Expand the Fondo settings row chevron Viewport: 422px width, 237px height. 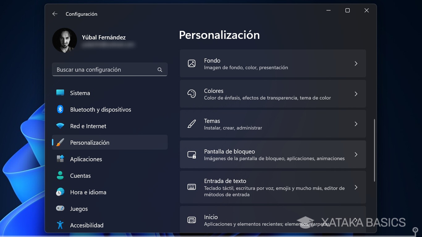pyautogui.click(x=356, y=63)
